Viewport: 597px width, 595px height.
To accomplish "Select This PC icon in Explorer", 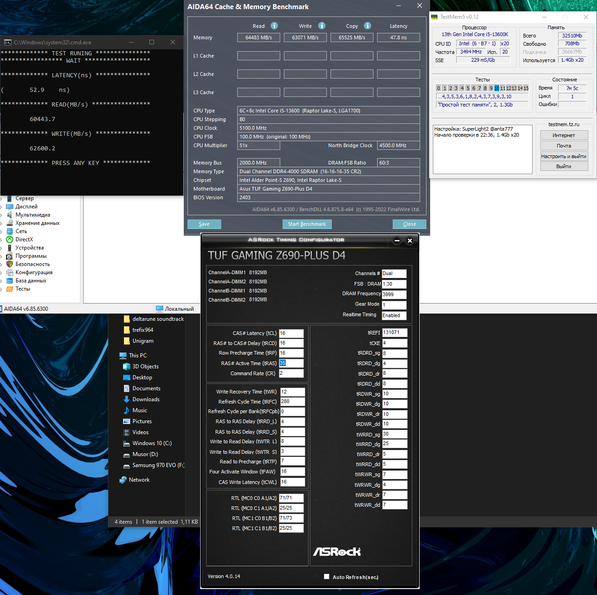I will [x=123, y=356].
